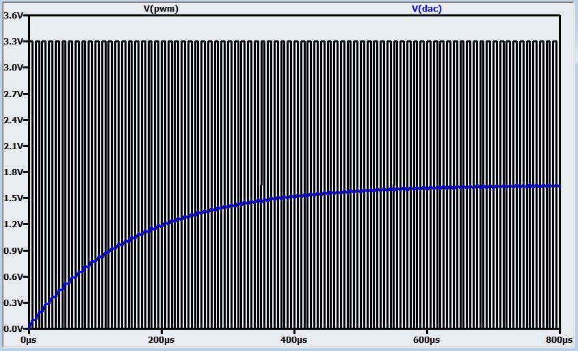Click the 3.3V vertical axis label
578x351 pixels.
pyautogui.click(x=12, y=42)
